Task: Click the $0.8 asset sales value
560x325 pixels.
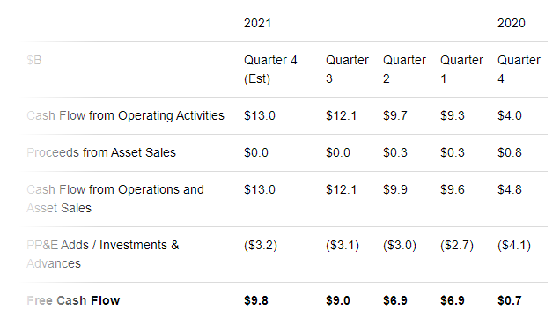Action: pos(510,152)
